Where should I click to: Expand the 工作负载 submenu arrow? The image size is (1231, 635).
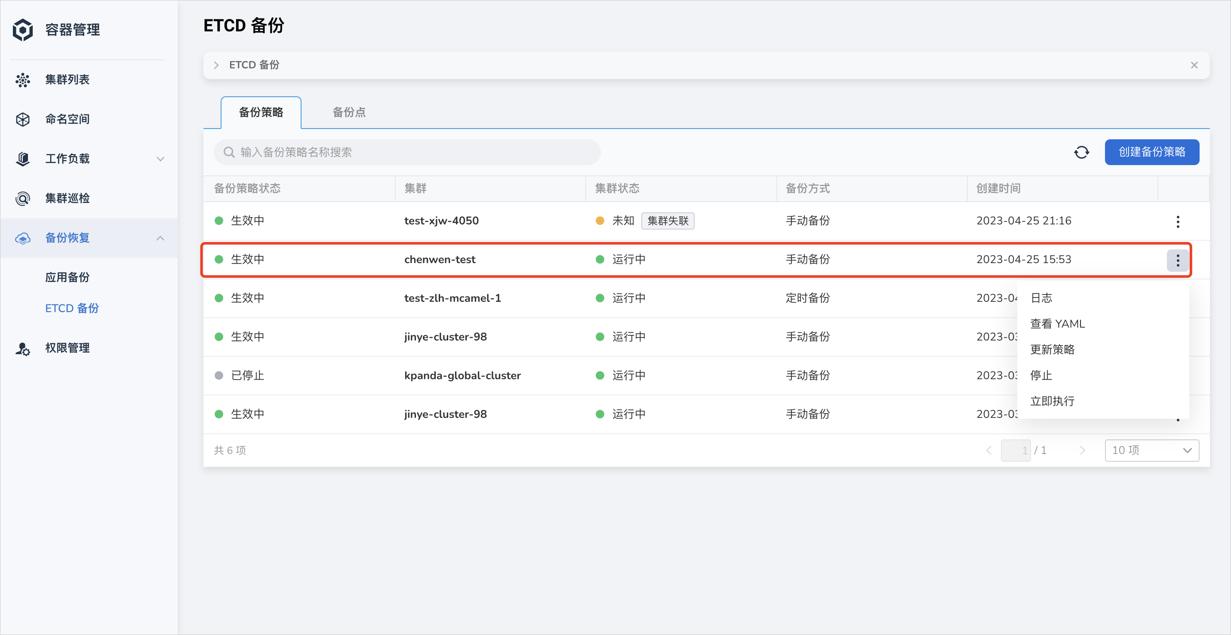click(160, 159)
